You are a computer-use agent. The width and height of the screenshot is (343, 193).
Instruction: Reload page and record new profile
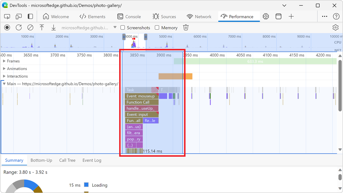coord(19,27)
